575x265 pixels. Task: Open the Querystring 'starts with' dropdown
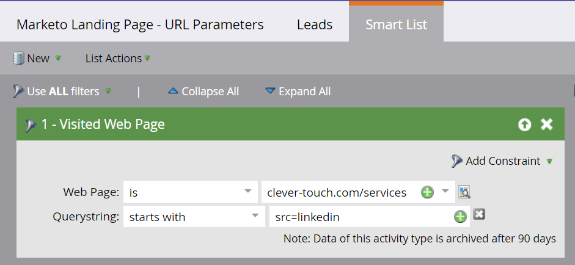(x=194, y=217)
